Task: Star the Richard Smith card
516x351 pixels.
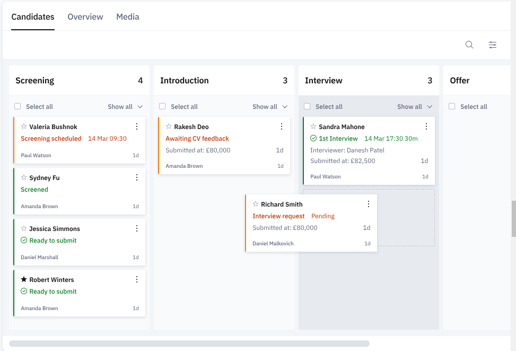Action: 256,204
